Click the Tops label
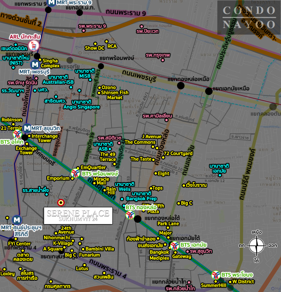This screenshot has width=281, height=292. [x=157, y=188]
